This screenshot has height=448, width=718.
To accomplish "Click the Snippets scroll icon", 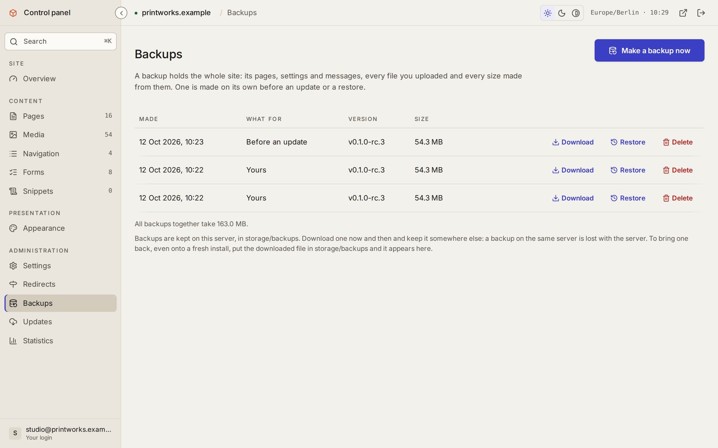I will tap(13, 191).
